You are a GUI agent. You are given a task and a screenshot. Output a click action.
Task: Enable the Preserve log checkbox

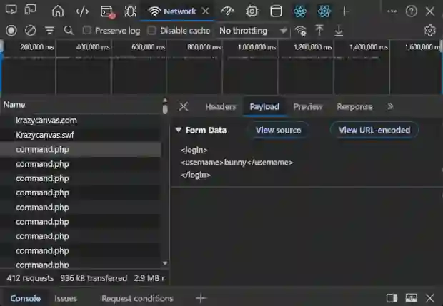tap(87, 30)
